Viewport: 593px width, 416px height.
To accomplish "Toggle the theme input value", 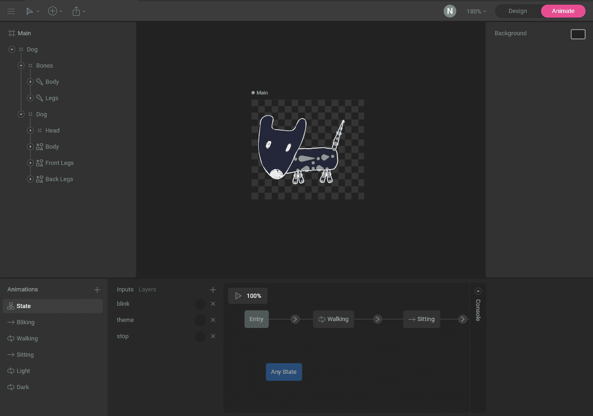I will pos(200,321).
